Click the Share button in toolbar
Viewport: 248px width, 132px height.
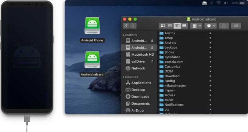pyautogui.click(x=224, y=26)
